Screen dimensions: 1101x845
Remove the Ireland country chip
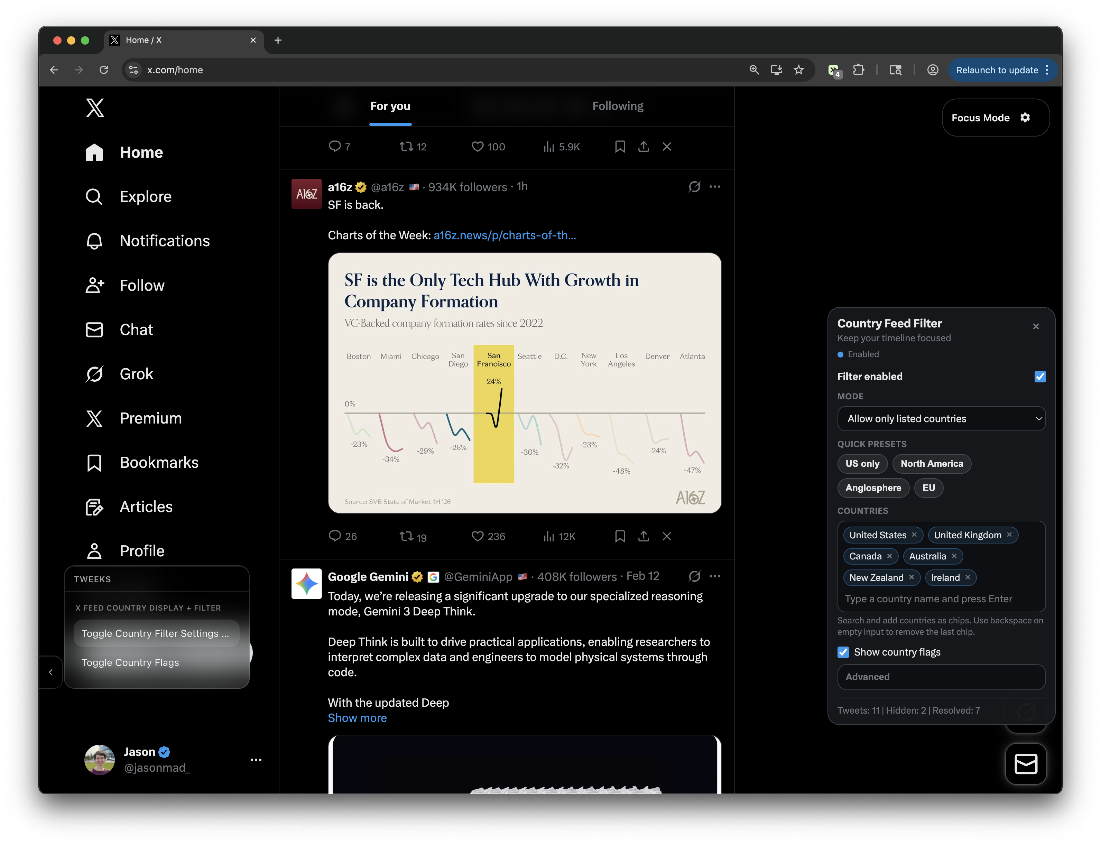coord(968,577)
